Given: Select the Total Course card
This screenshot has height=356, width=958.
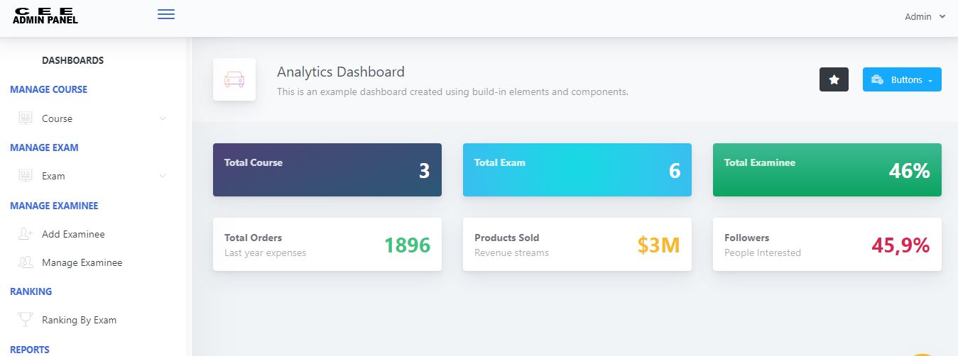Looking at the screenshot, I should pos(327,170).
